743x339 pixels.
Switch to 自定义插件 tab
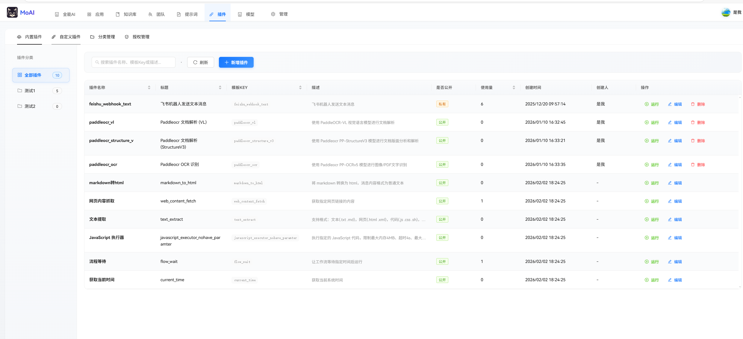click(66, 37)
